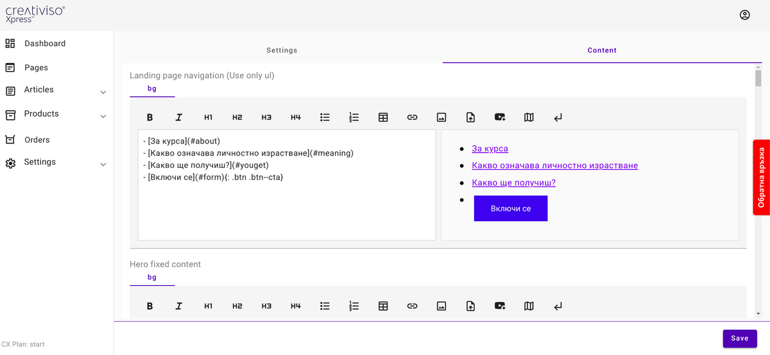Add video in navigation editor toolbar
Screen dimensions: 770x355
click(500, 117)
